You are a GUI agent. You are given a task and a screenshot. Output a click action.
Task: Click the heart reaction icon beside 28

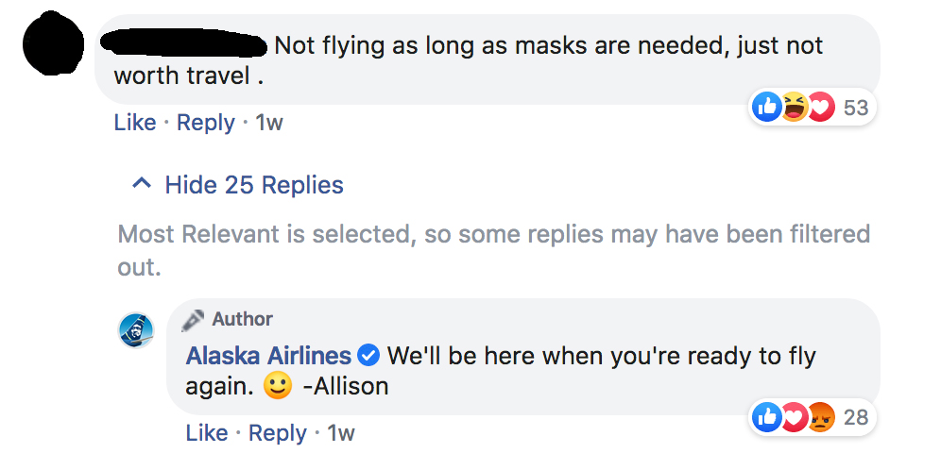[793, 417]
